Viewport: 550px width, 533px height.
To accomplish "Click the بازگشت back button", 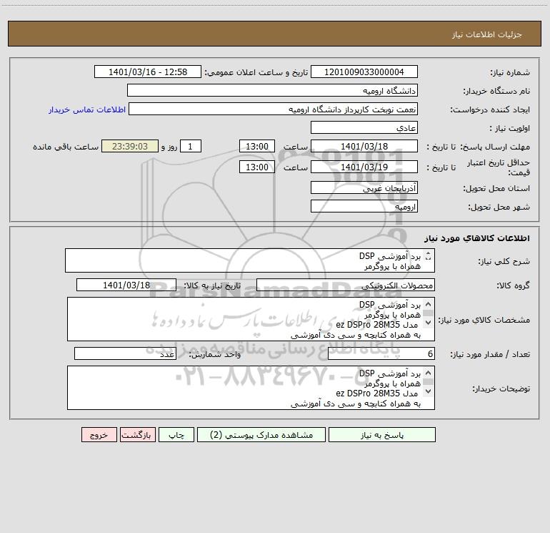I will (x=137, y=434).
